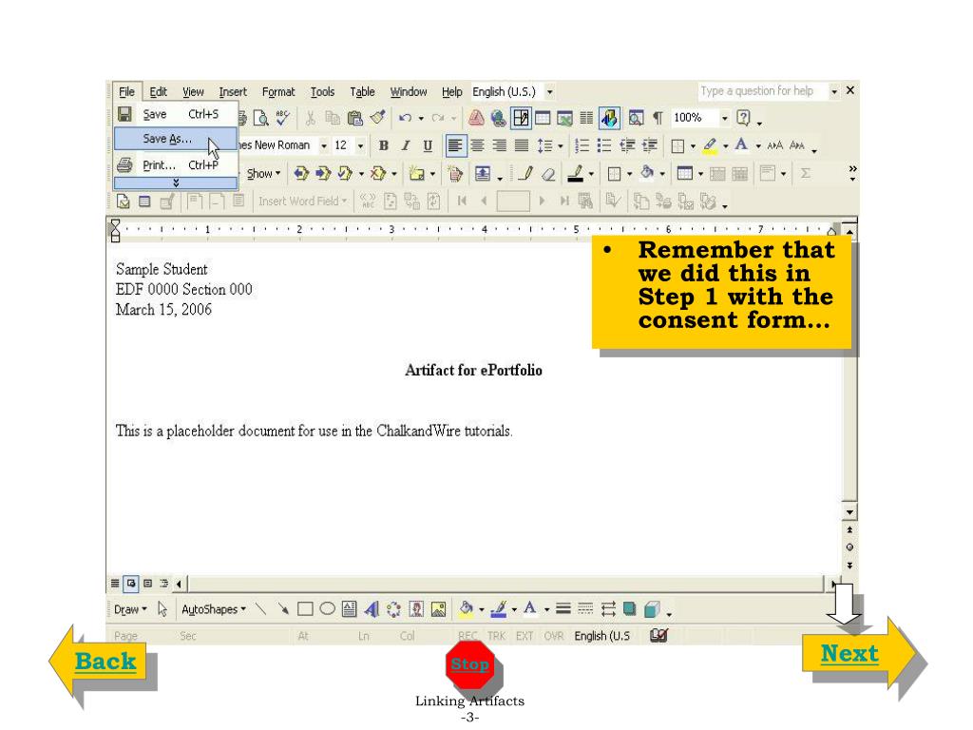Select the Oval drawing tool
The width and height of the screenshot is (973, 730).
[327, 609]
